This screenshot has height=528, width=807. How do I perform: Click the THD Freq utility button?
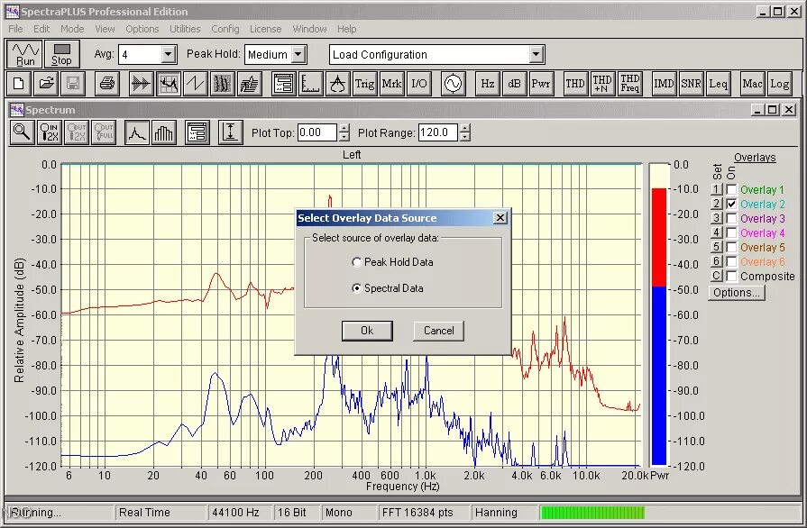tap(629, 84)
